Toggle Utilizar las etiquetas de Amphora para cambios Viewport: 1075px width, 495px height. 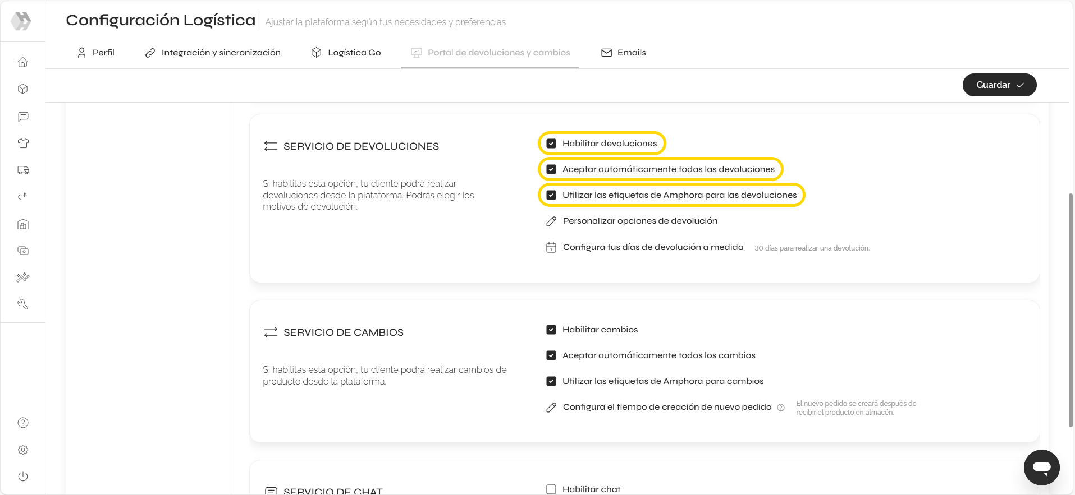click(x=551, y=381)
